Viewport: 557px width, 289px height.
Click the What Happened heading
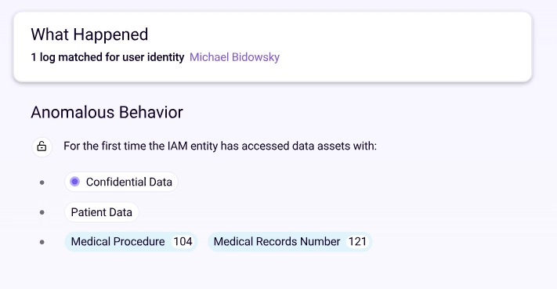[89, 34]
